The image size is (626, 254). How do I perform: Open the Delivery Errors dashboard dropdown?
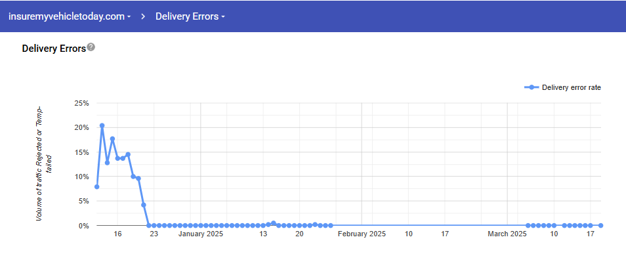point(223,17)
